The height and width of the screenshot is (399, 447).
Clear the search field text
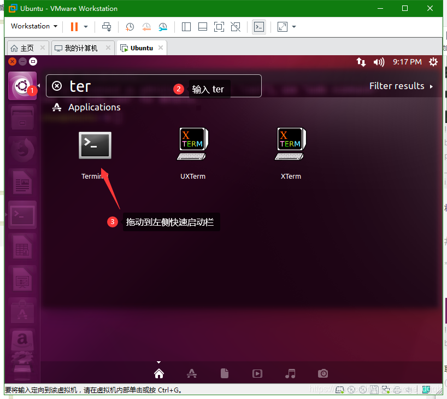point(57,86)
